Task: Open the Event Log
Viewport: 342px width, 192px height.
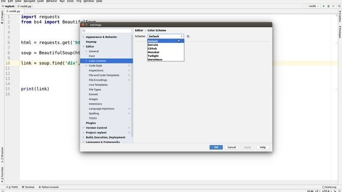Action: tap(329, 187)
